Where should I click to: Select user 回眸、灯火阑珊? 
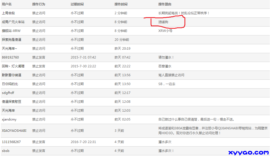click(x=13, y=66)
